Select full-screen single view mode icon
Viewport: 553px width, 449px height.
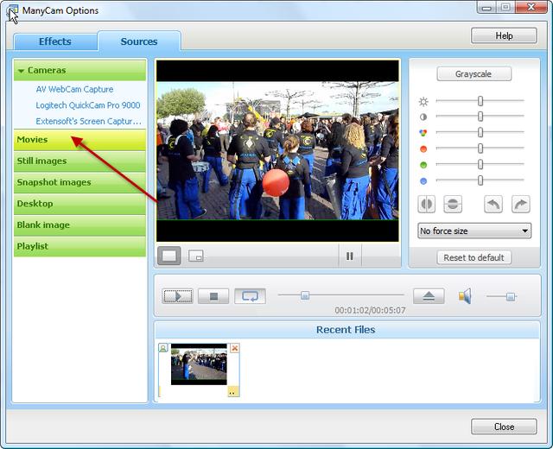(x=169, y=256)
